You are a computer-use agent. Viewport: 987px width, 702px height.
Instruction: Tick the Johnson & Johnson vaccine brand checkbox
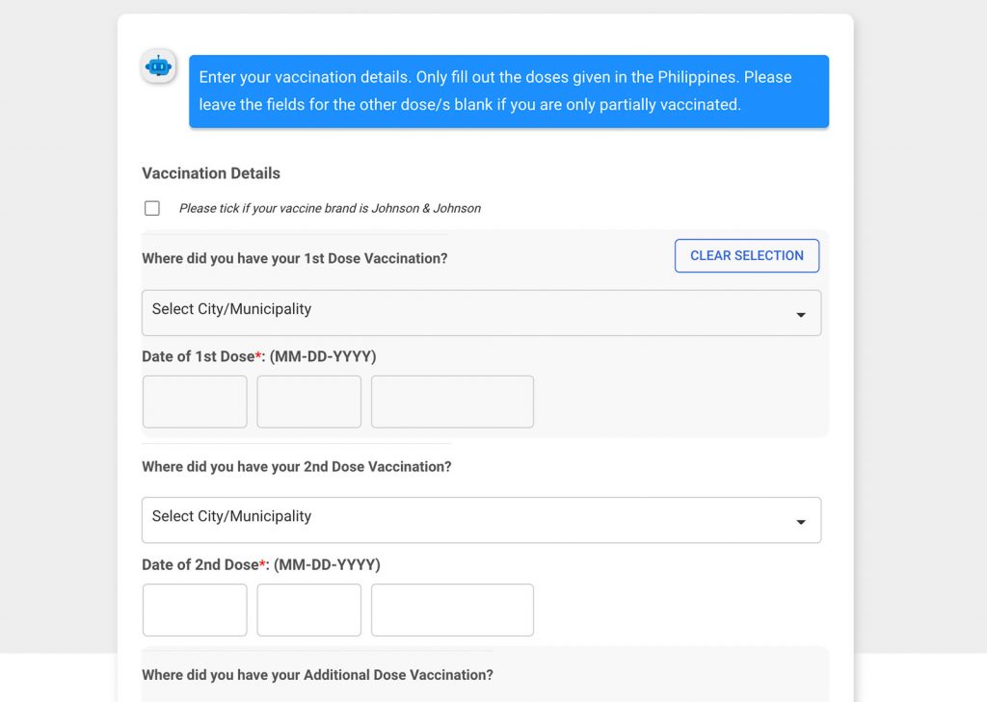(x=151, y=208)
